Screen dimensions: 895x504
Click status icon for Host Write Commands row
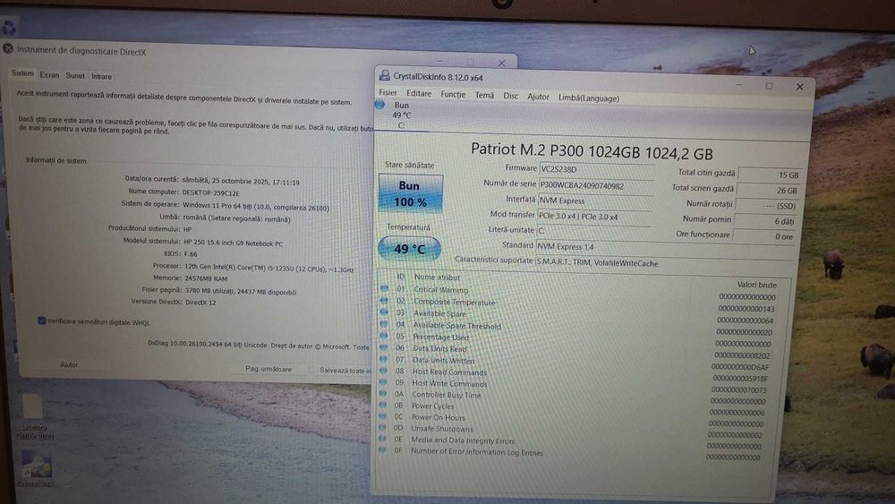[383, 382]
